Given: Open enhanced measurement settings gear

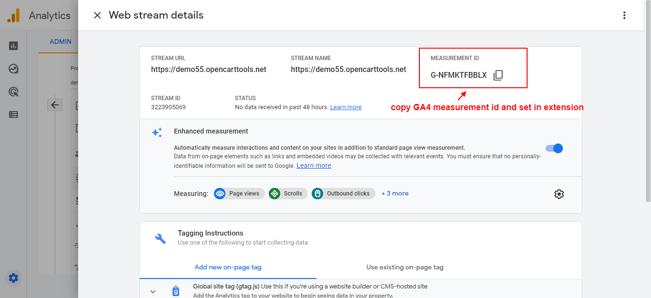Looking at the screenshot, I should point(559,194).
